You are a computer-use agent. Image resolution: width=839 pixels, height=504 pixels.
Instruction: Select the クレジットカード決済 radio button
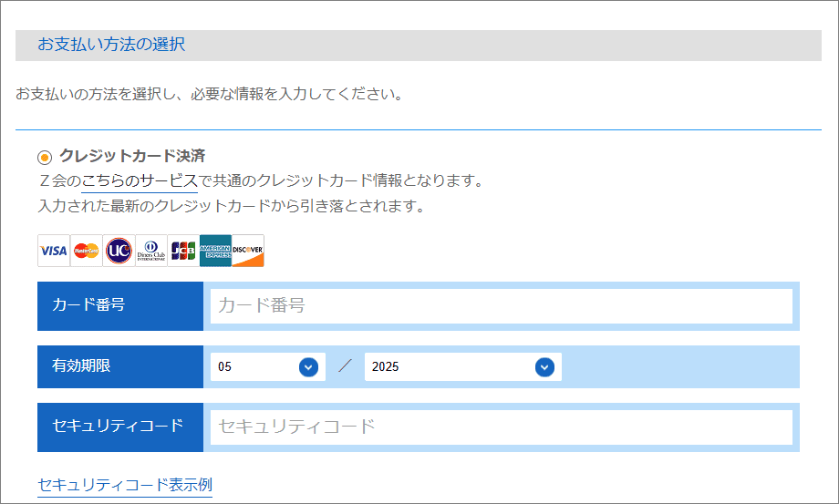click(45, 157)
